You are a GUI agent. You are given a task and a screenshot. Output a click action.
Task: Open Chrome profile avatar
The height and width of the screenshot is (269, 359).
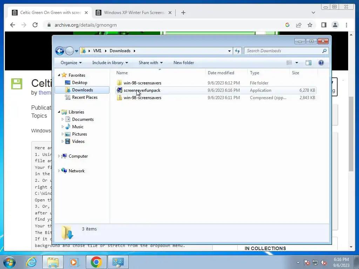click(x=335, y=25)
